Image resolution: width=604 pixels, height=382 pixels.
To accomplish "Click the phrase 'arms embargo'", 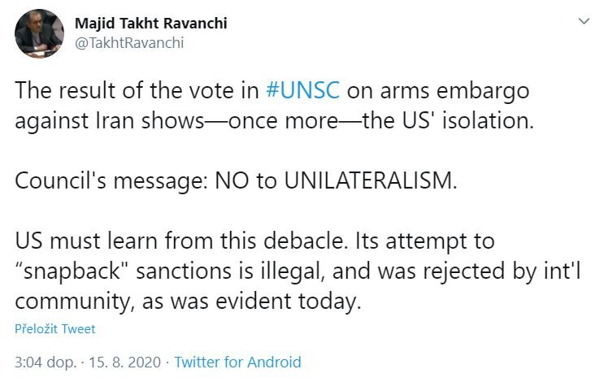I will (454, 91).
